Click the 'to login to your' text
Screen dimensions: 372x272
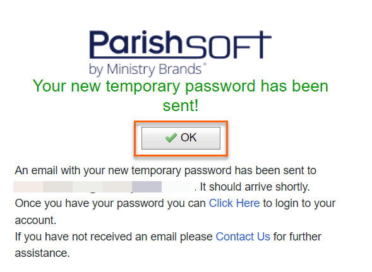tap(299, 203)
